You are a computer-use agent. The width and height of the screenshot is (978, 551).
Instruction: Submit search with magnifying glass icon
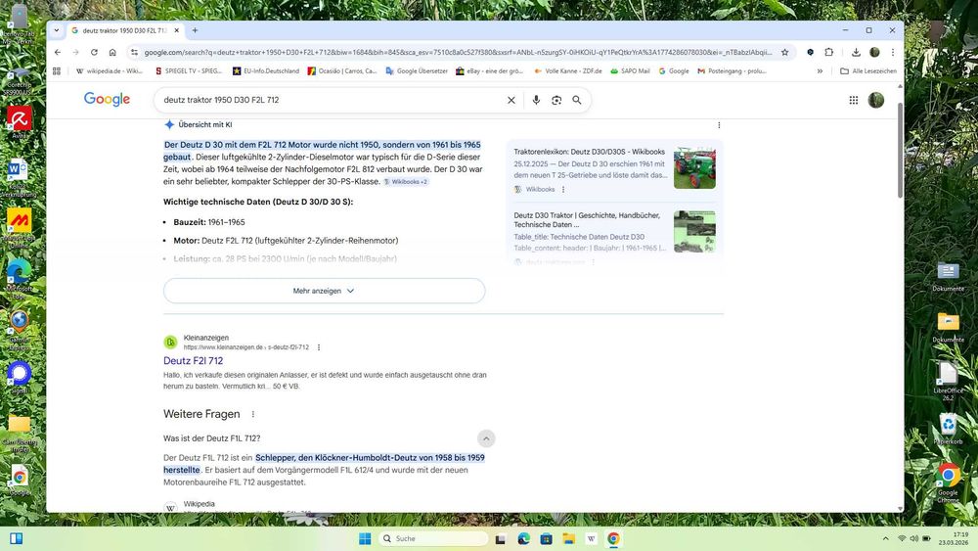(x=577, y=100)
